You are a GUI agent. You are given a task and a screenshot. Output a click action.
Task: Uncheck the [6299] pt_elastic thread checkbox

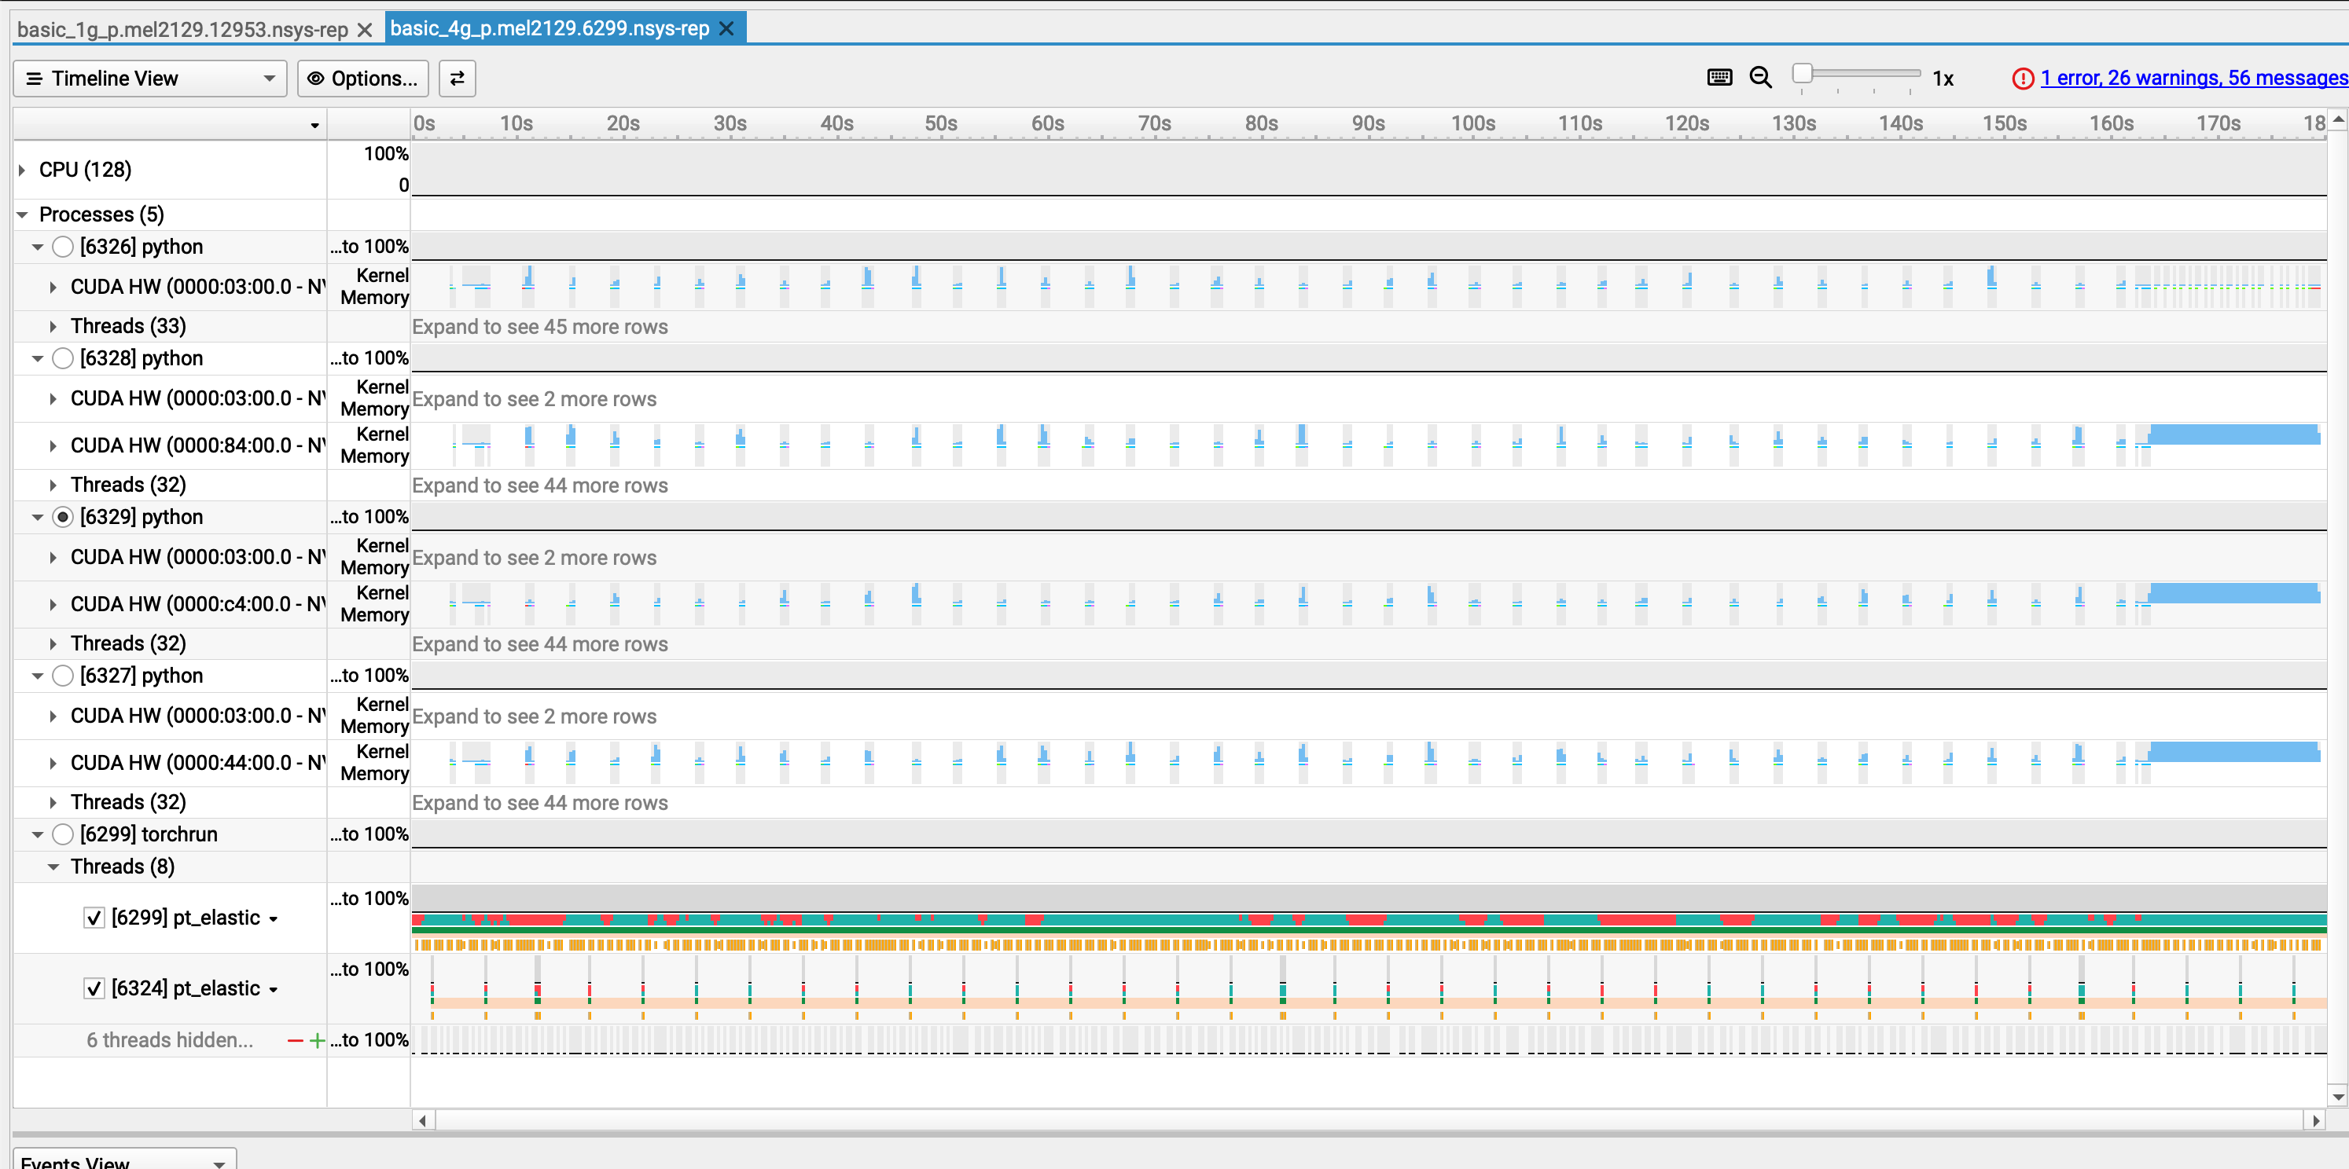click(x=94, y=918)
